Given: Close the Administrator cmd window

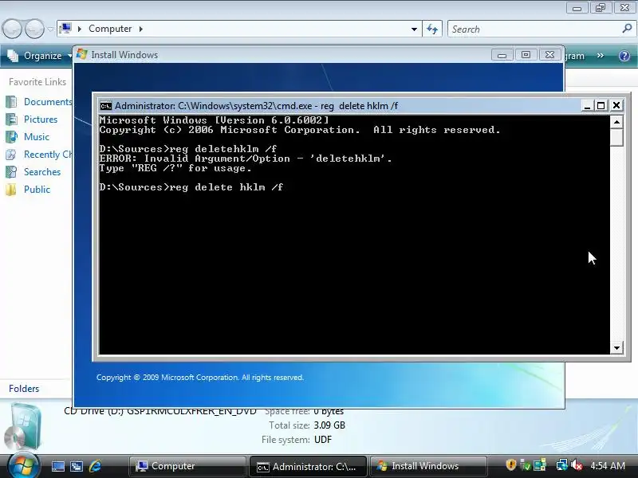Looking at the screenshot, I should point(616,106).
